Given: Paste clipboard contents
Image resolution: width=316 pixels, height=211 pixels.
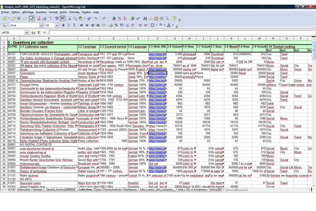Looking at the screenshot, I should [81, 19].
